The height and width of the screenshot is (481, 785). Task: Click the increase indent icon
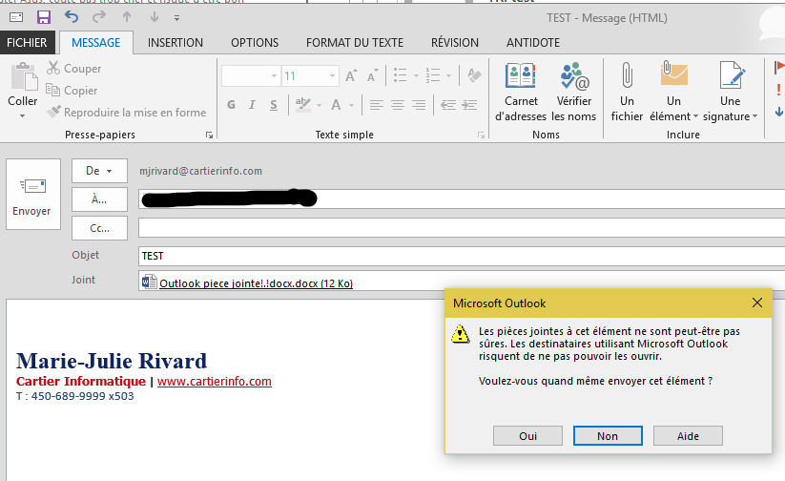(469, 105)
